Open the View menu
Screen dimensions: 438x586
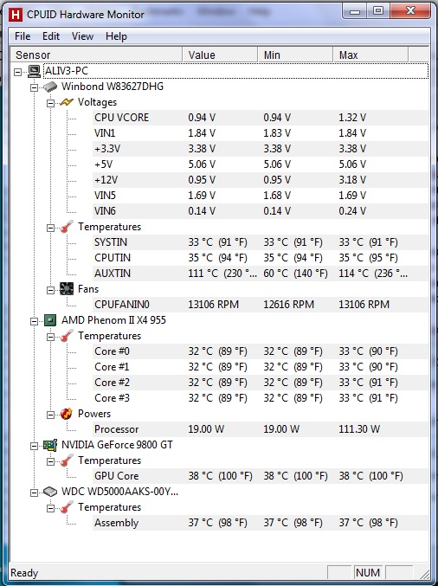point(82,36)
